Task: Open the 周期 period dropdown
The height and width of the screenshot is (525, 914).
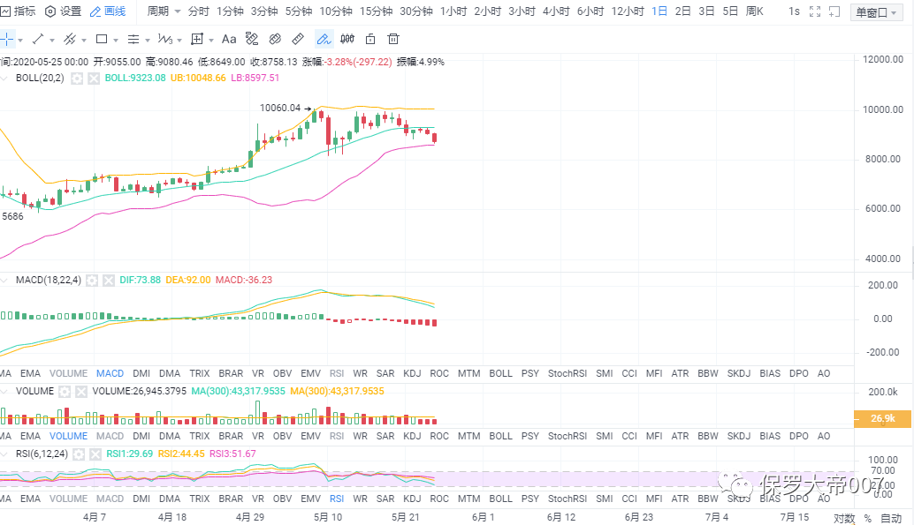Action: [x=164, y=11]
